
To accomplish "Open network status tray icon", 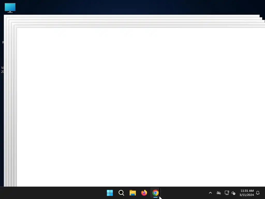I will [x=227, y=193].
